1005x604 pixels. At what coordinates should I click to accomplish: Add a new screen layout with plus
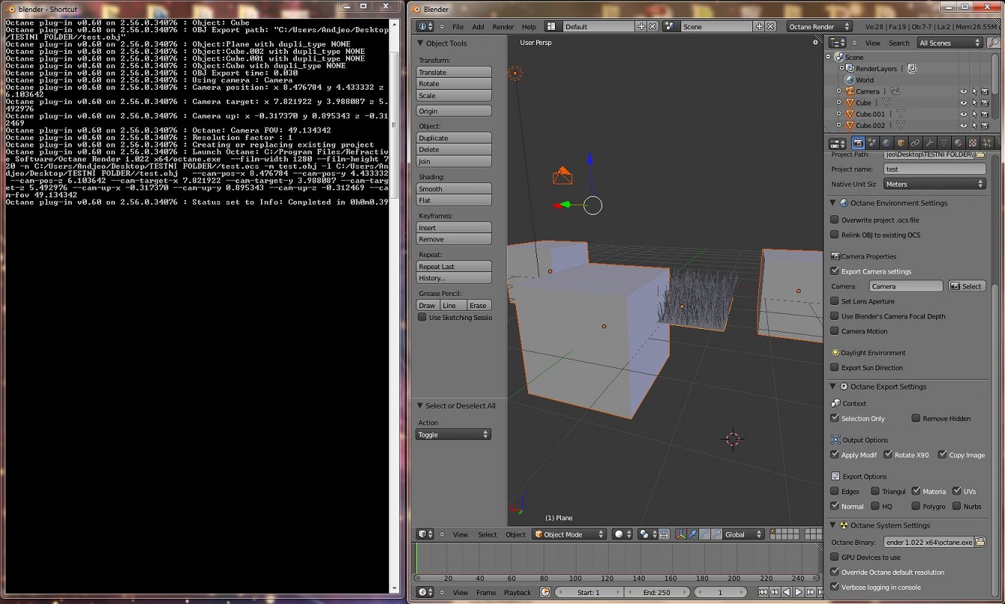pyautogui.click(x=641, y=27)
